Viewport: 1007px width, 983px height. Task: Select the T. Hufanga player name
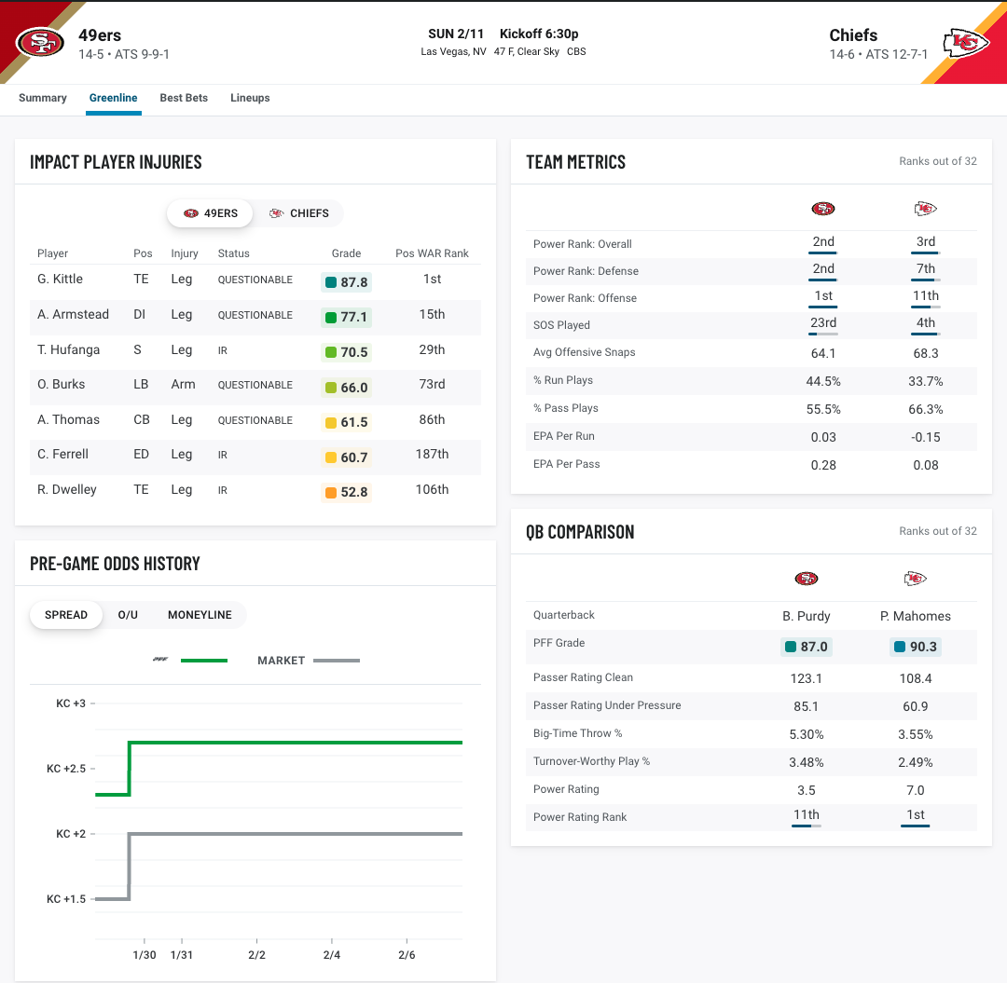pos(69,349)
